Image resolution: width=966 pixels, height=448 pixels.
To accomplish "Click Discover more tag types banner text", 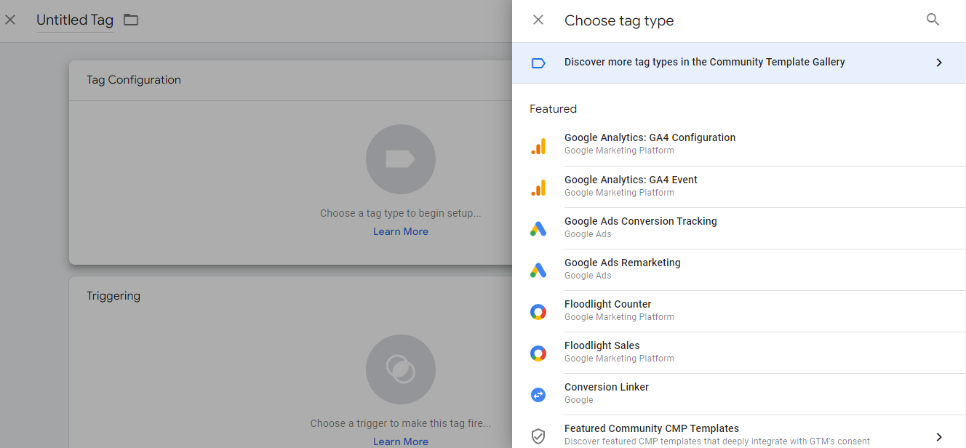I will tap(704, 63).
